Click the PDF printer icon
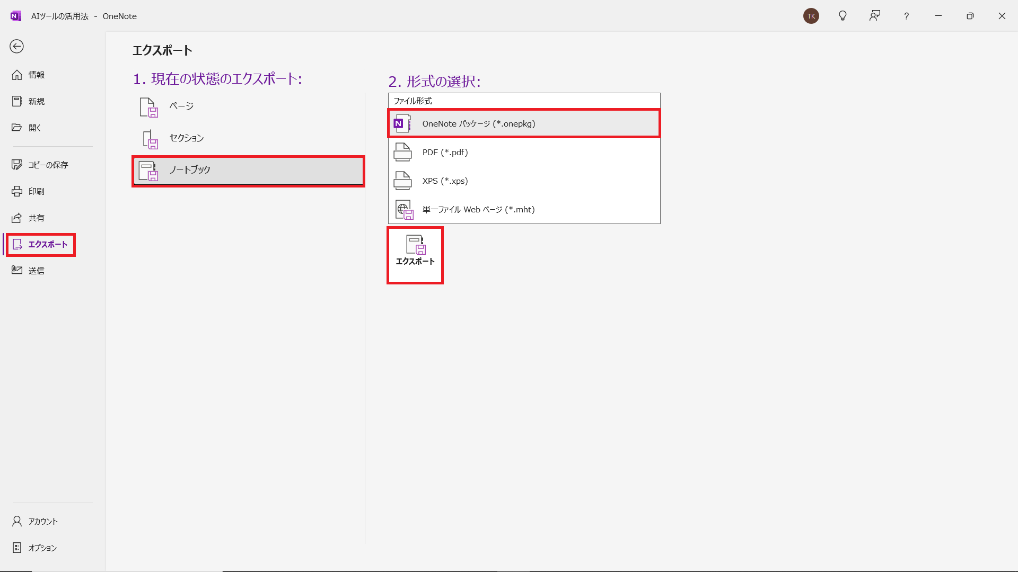1018x572 pixels. click(x=402, y=152)
